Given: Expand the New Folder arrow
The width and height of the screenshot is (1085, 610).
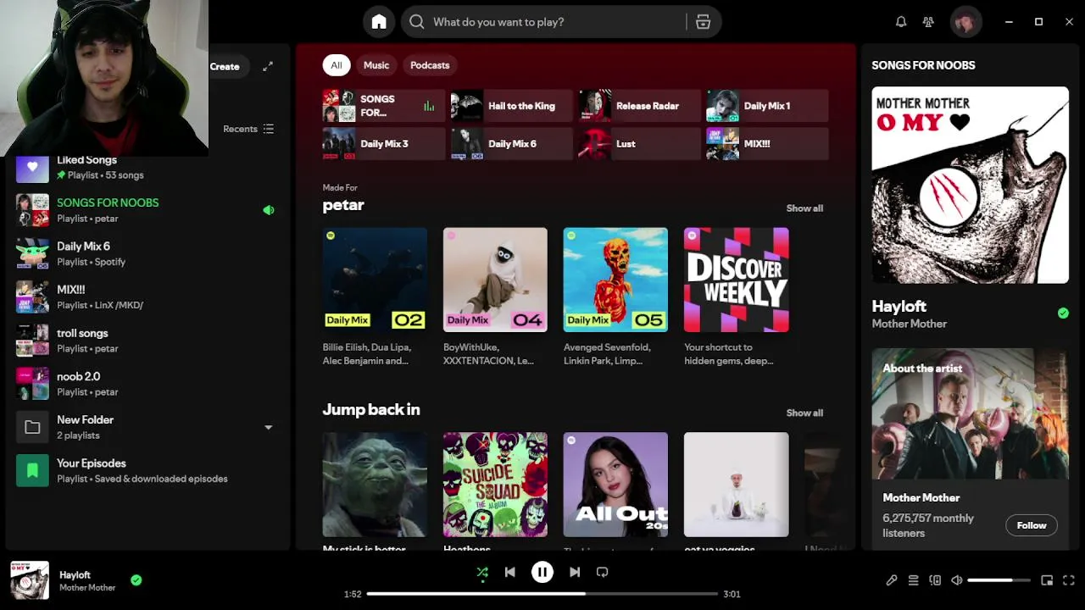Looking at the screenshot, I should click(x=269, y=428).
